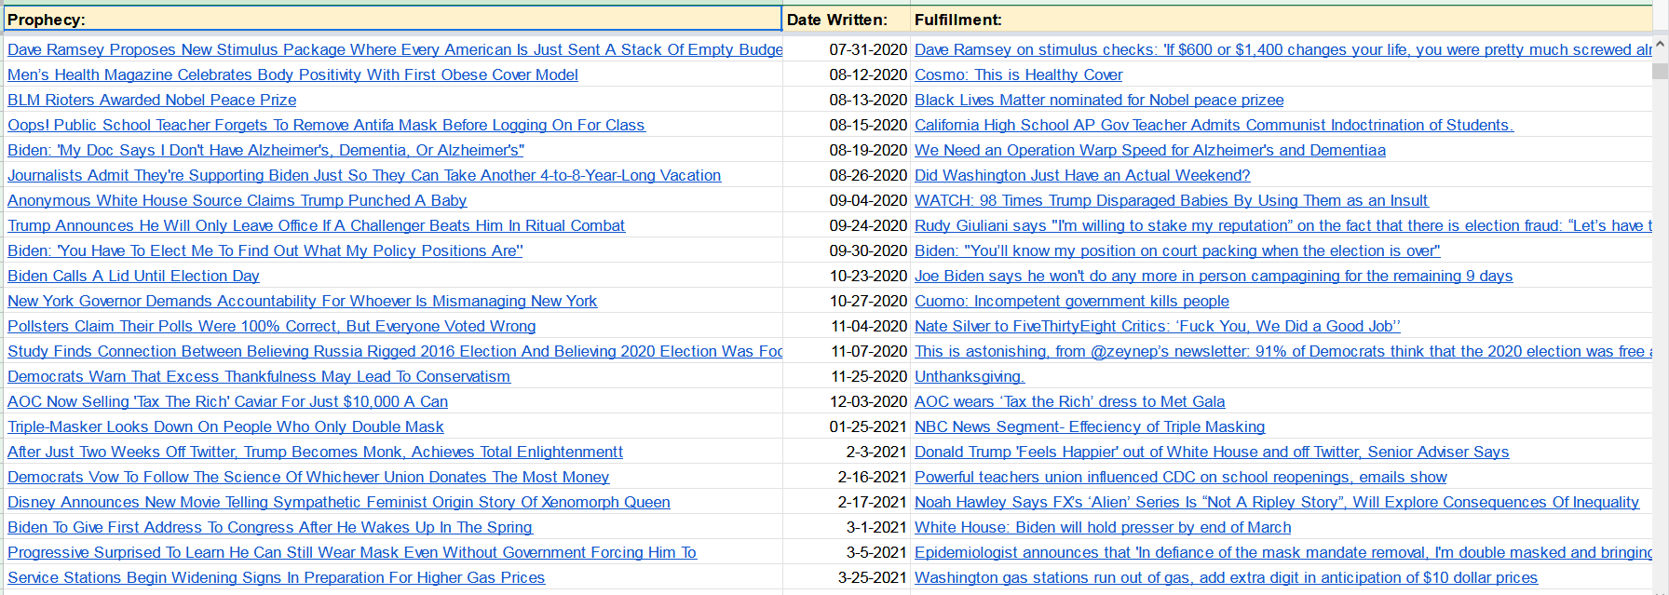Open 'Journalists Admit They're Supporting Biden' link

[x=364, y=176]
